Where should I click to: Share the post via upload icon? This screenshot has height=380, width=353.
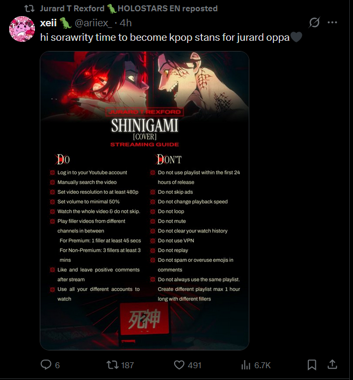[x=333, y=364]
